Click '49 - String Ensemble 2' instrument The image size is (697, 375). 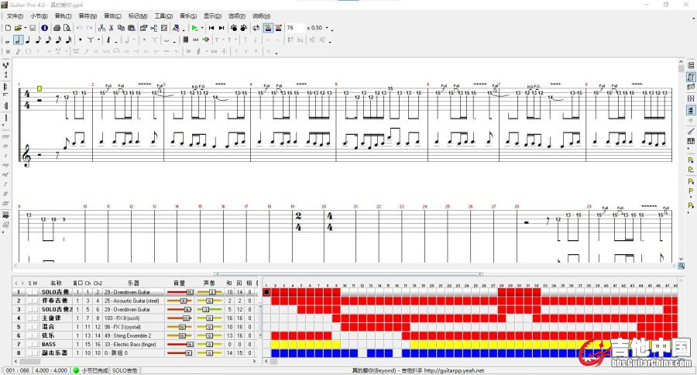128,335
